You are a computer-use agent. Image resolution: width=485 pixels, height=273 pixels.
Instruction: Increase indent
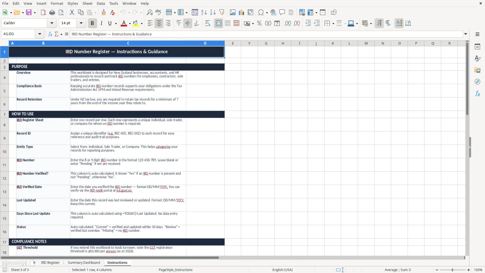click(308, 23)
